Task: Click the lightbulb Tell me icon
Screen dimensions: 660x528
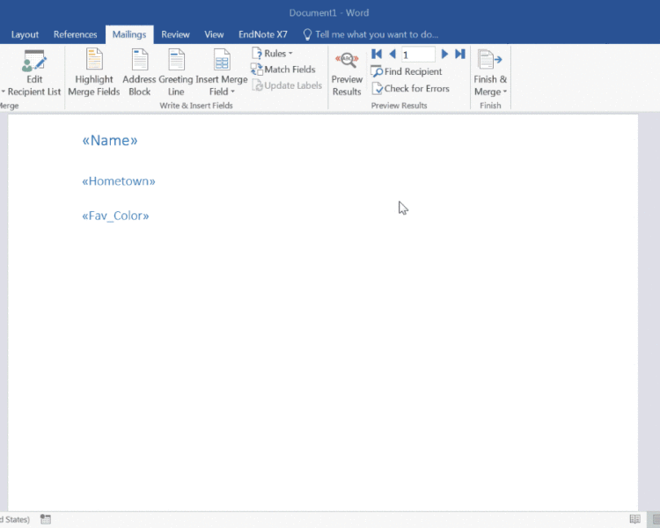Action: (x=308, y=34)
